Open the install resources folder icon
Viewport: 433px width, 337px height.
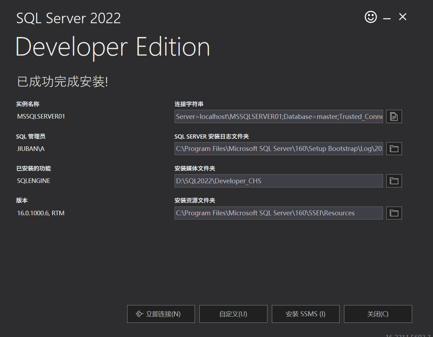point(394,213)
